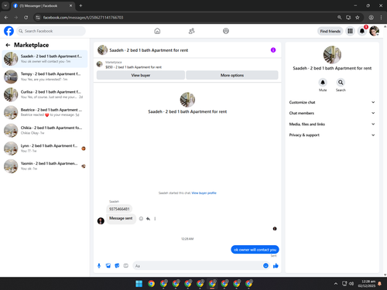This screenshot has width=387, height=290.
Task: Bookmark this page with the star icon
Action: [358, 18]
